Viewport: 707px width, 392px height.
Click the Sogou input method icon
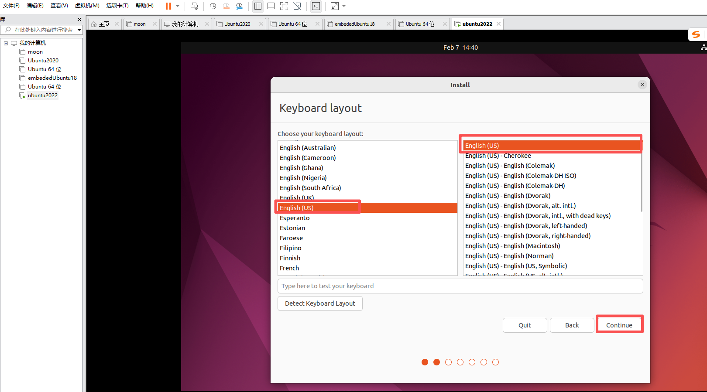[x=696, y=34]
